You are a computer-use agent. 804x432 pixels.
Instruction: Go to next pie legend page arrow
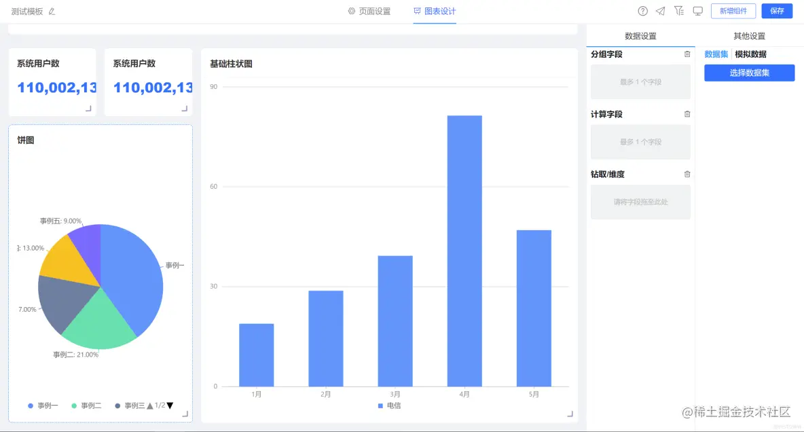click(x=170, y=406)
